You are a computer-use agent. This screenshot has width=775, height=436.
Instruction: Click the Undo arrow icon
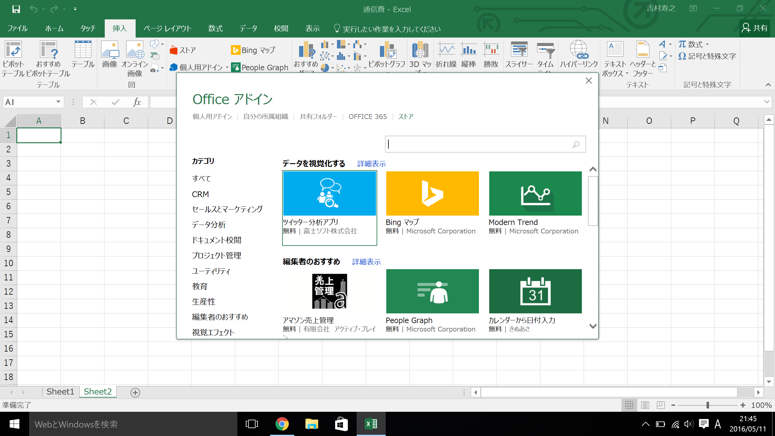tap(33, 9)
